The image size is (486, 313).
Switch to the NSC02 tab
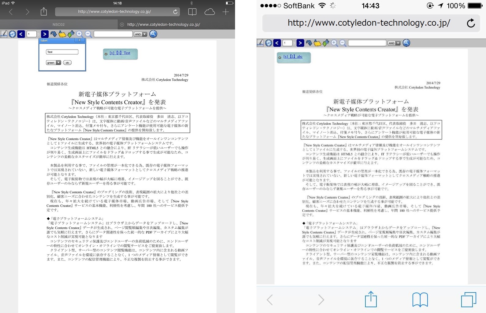pos(58,24)
